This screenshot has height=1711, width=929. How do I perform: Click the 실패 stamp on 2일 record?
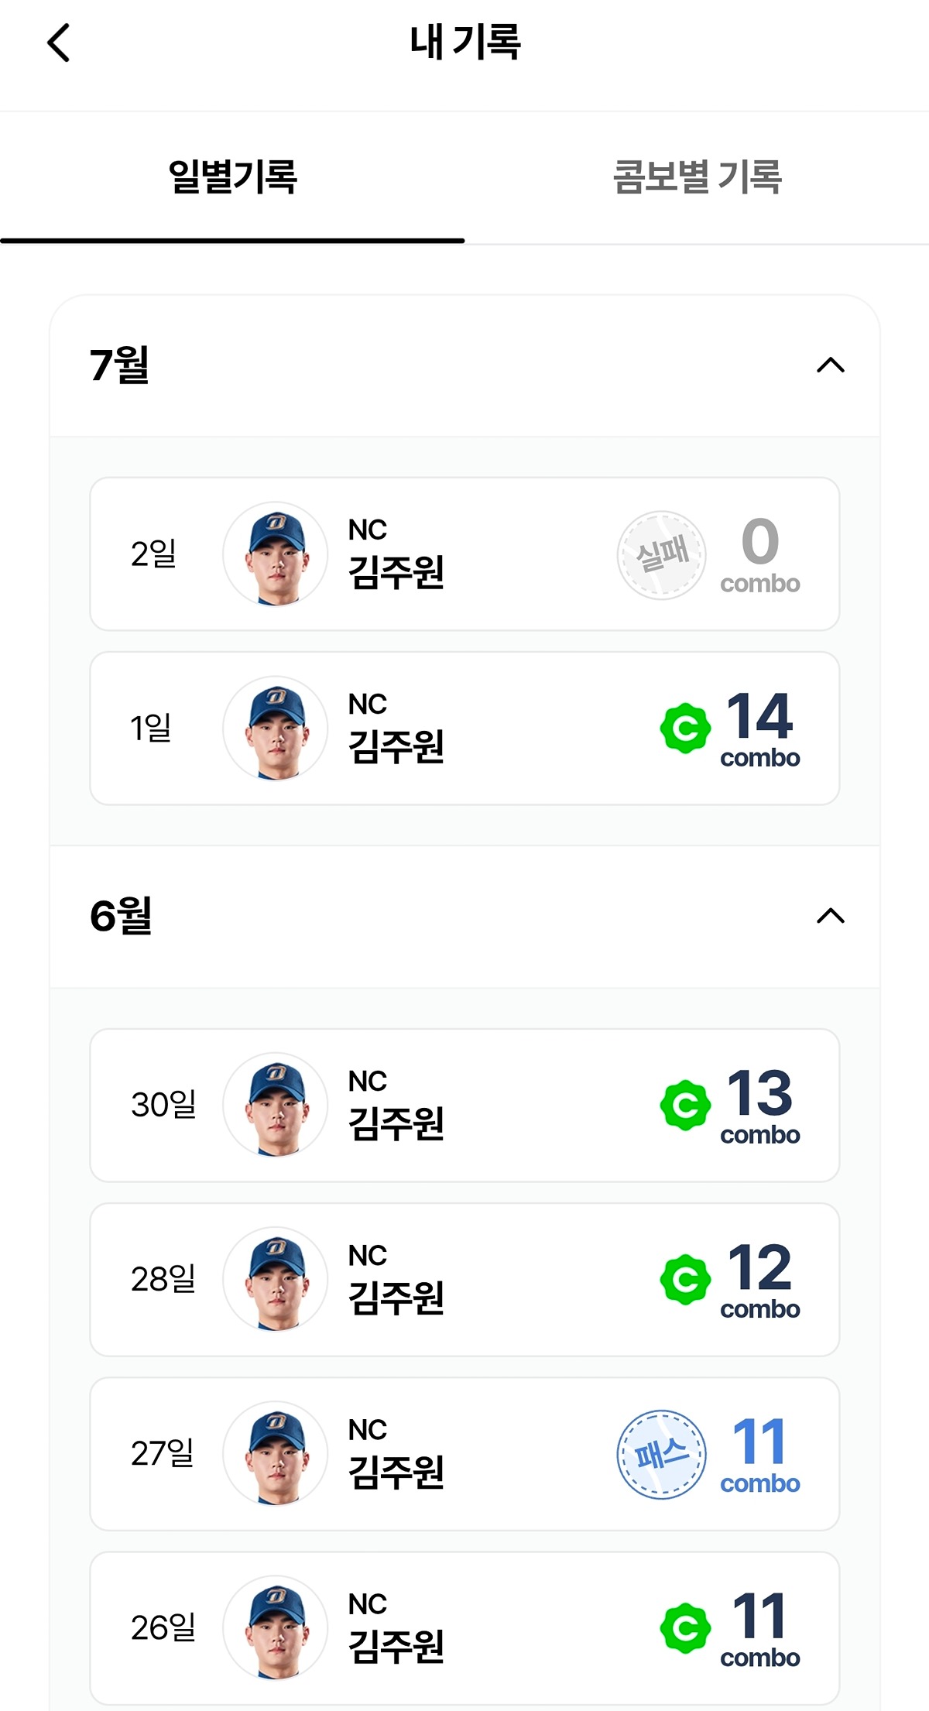pos(661,554)
